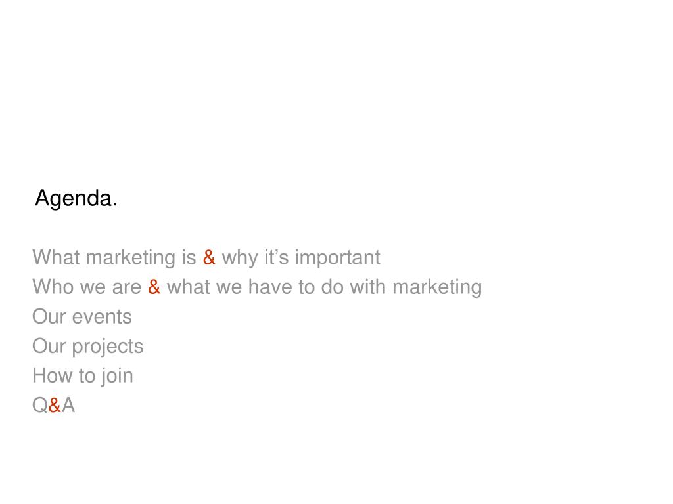Select the "Our events" agenda item
Viewport: 673px width, 504px height.
pyautogui.click(x=82, y=316)
